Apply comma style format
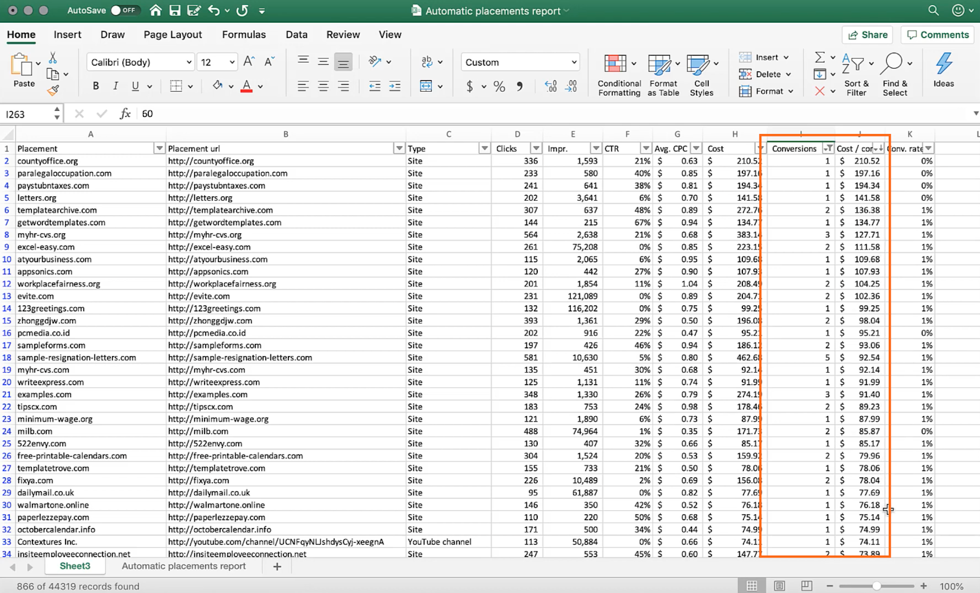Screen dimensions: 980x593 tap(519, 86)
